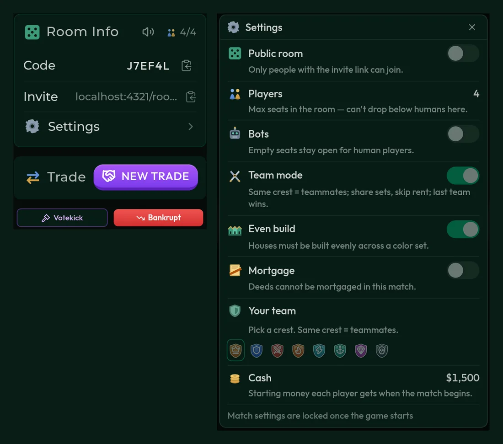Click the Team mode crossed-swords icon
The image size is (503, 444).
pyautogui.click(x=235, y=176)
